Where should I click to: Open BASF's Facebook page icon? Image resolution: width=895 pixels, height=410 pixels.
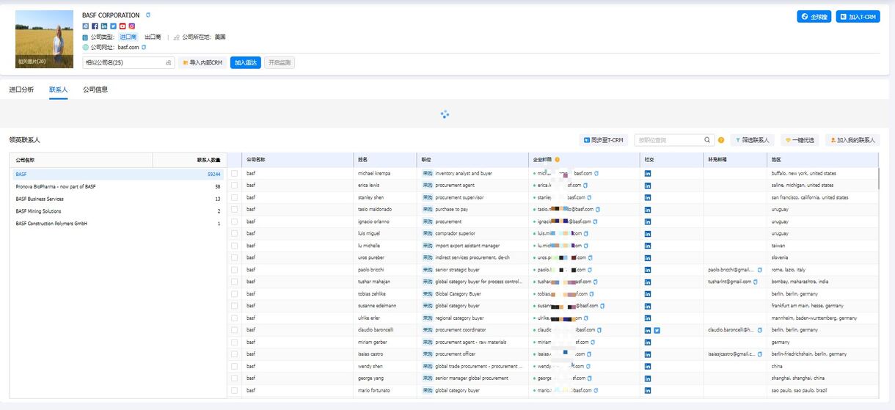point(95,26)
